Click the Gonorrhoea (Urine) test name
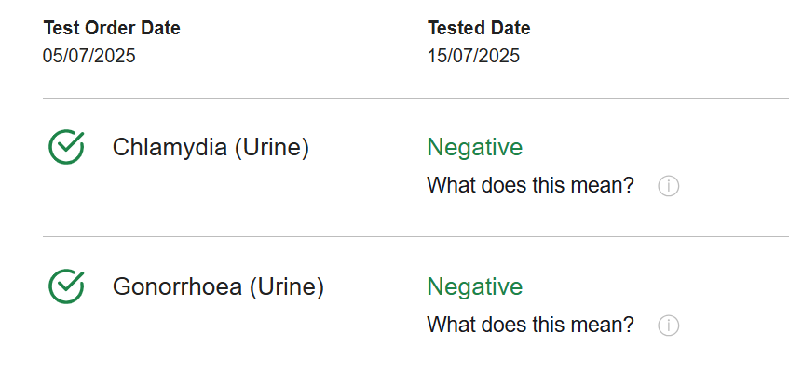The width and height of the screenshot is (789, 372). [x=218, y=287]
